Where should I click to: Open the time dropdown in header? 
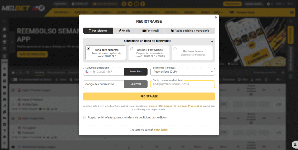[280, 4]
